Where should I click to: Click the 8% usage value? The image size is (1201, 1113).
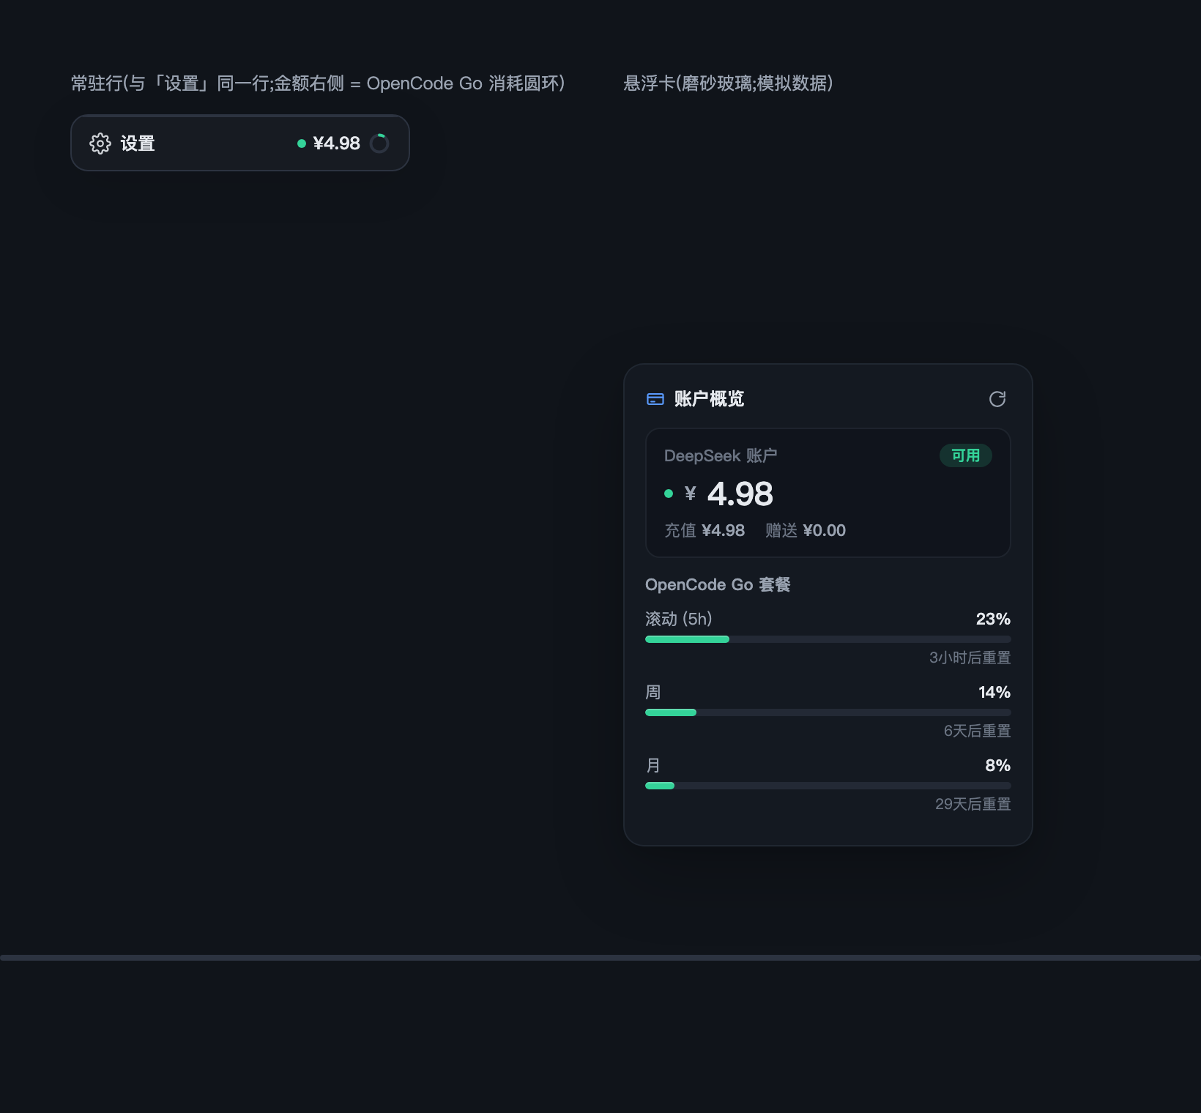pos(998,765)
